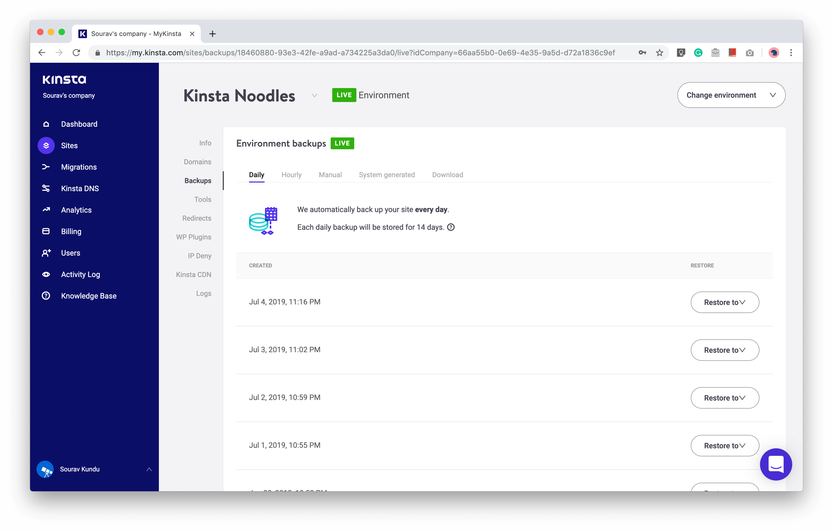Click the camera extension icon
The width and height of the screenshot is (833, 531).
(750, 53)
